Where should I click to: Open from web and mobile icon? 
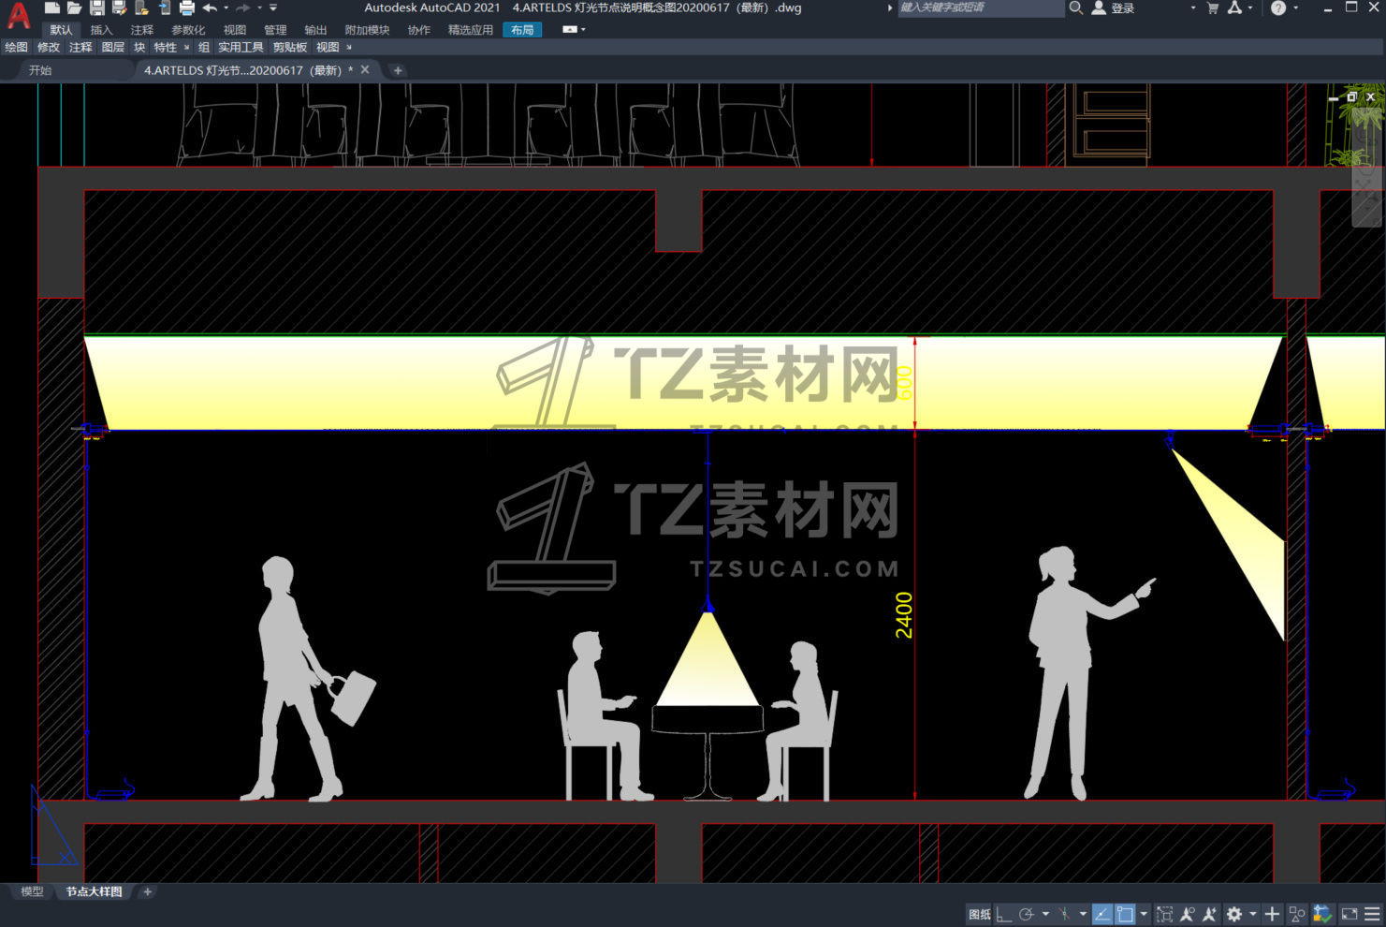(141, 8)
